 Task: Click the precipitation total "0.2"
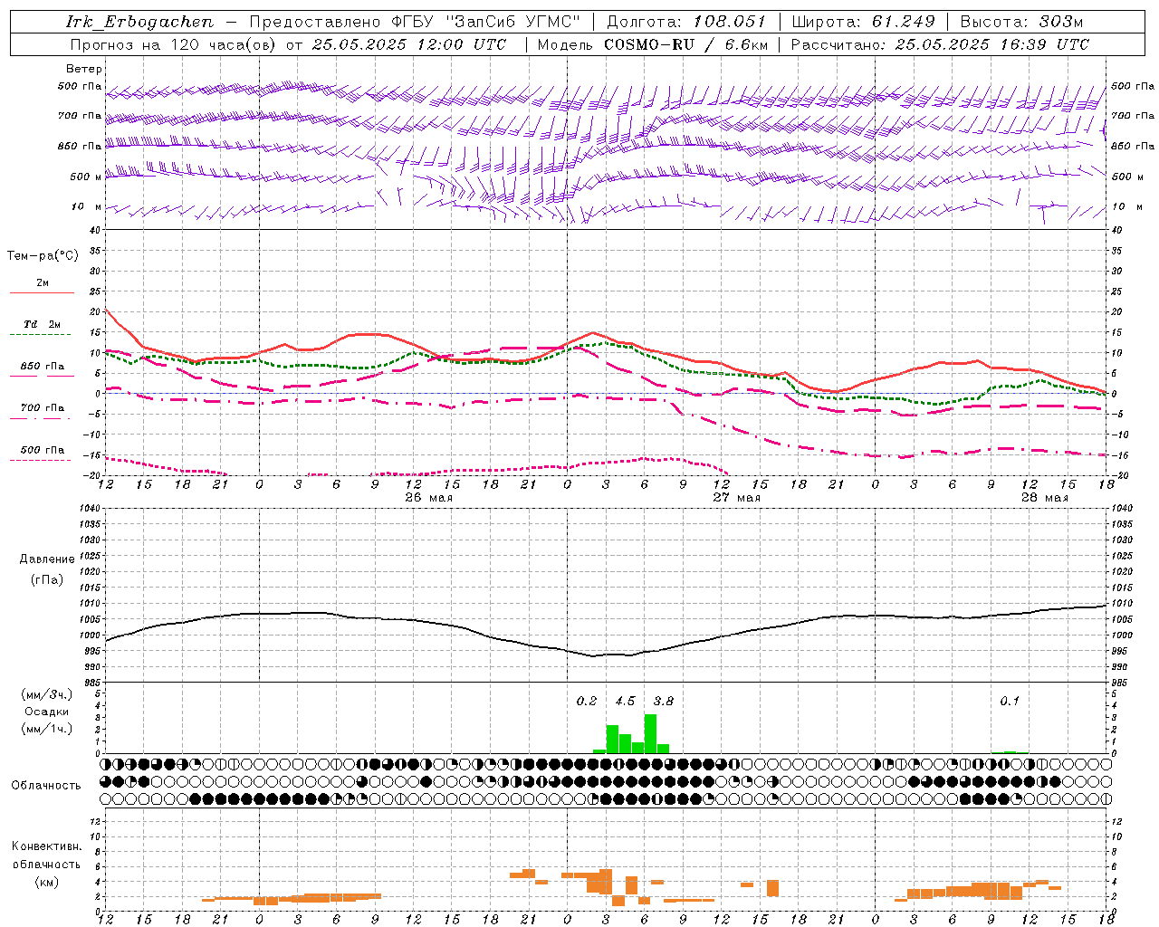(x=587, y=701)
